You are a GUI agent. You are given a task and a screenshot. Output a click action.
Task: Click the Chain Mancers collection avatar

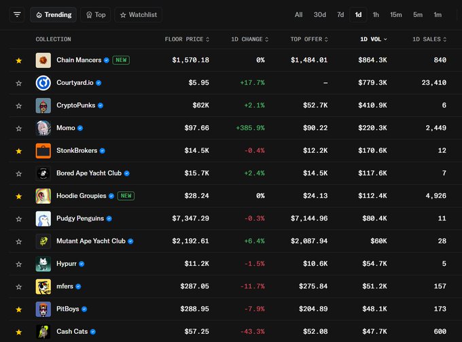pos(43,60)
